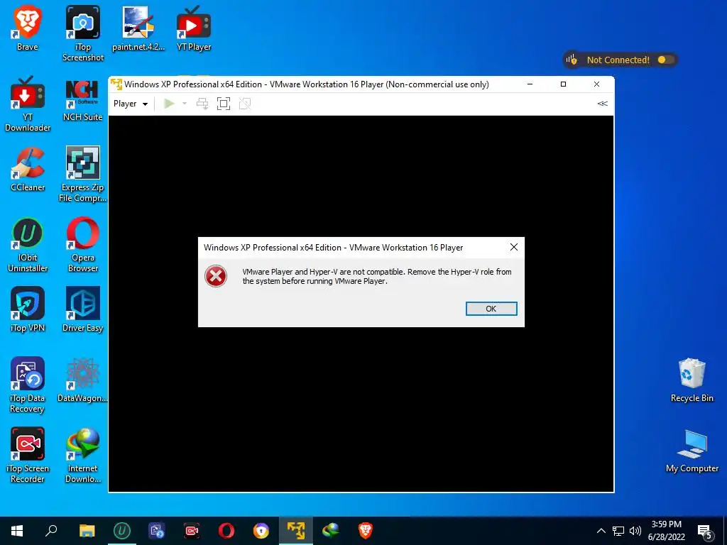Select iTop Data Recovery desktop icon
727x545 pixels.
(28, 385)
